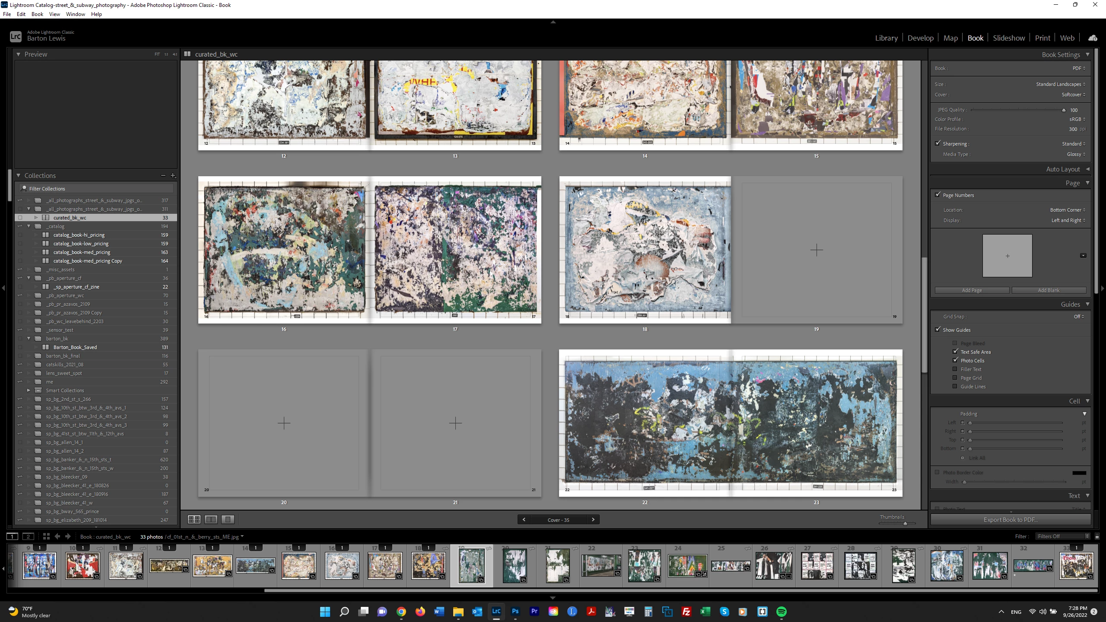Open the Book format PDF dropdown
Viewport: 1106px width, 622px height.
click(1078, 68)
